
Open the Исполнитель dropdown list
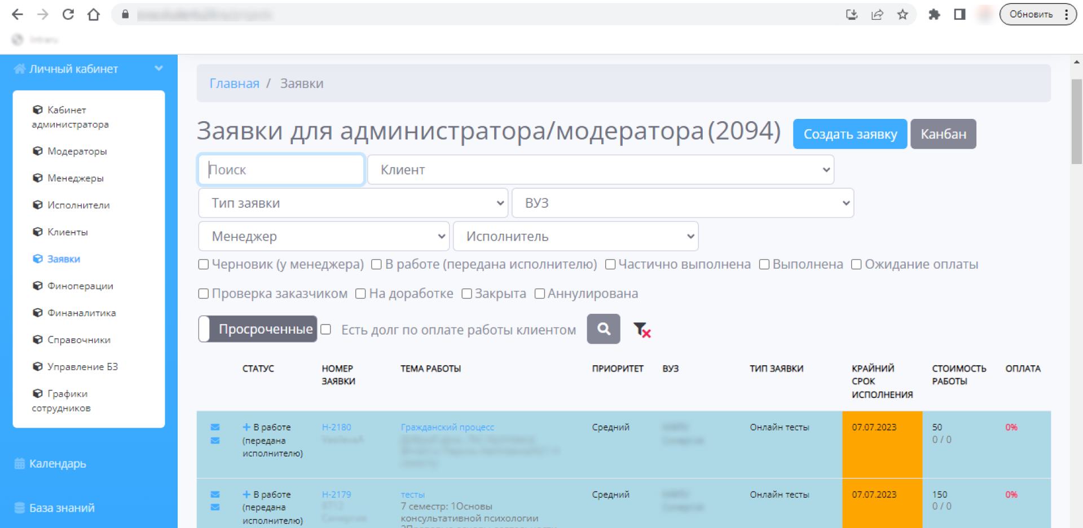pos(575,237)
